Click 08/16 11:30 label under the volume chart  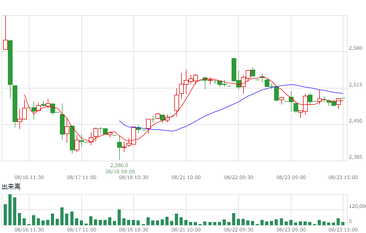coord(29,230)
